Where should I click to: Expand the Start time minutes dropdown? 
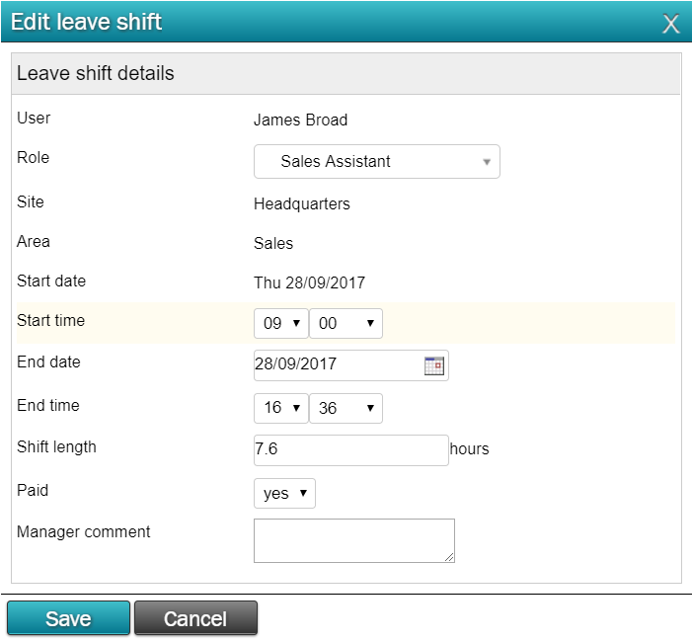tap(346, 323)
